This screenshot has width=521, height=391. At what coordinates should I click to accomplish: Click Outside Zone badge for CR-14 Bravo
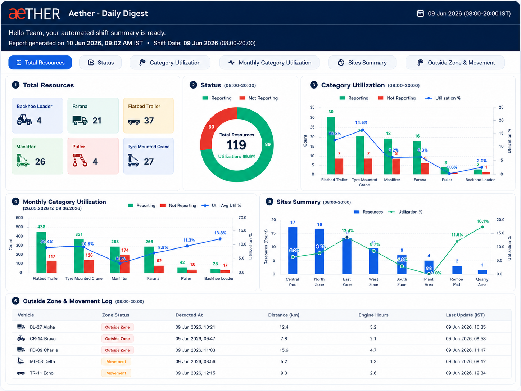click(117, 339)
